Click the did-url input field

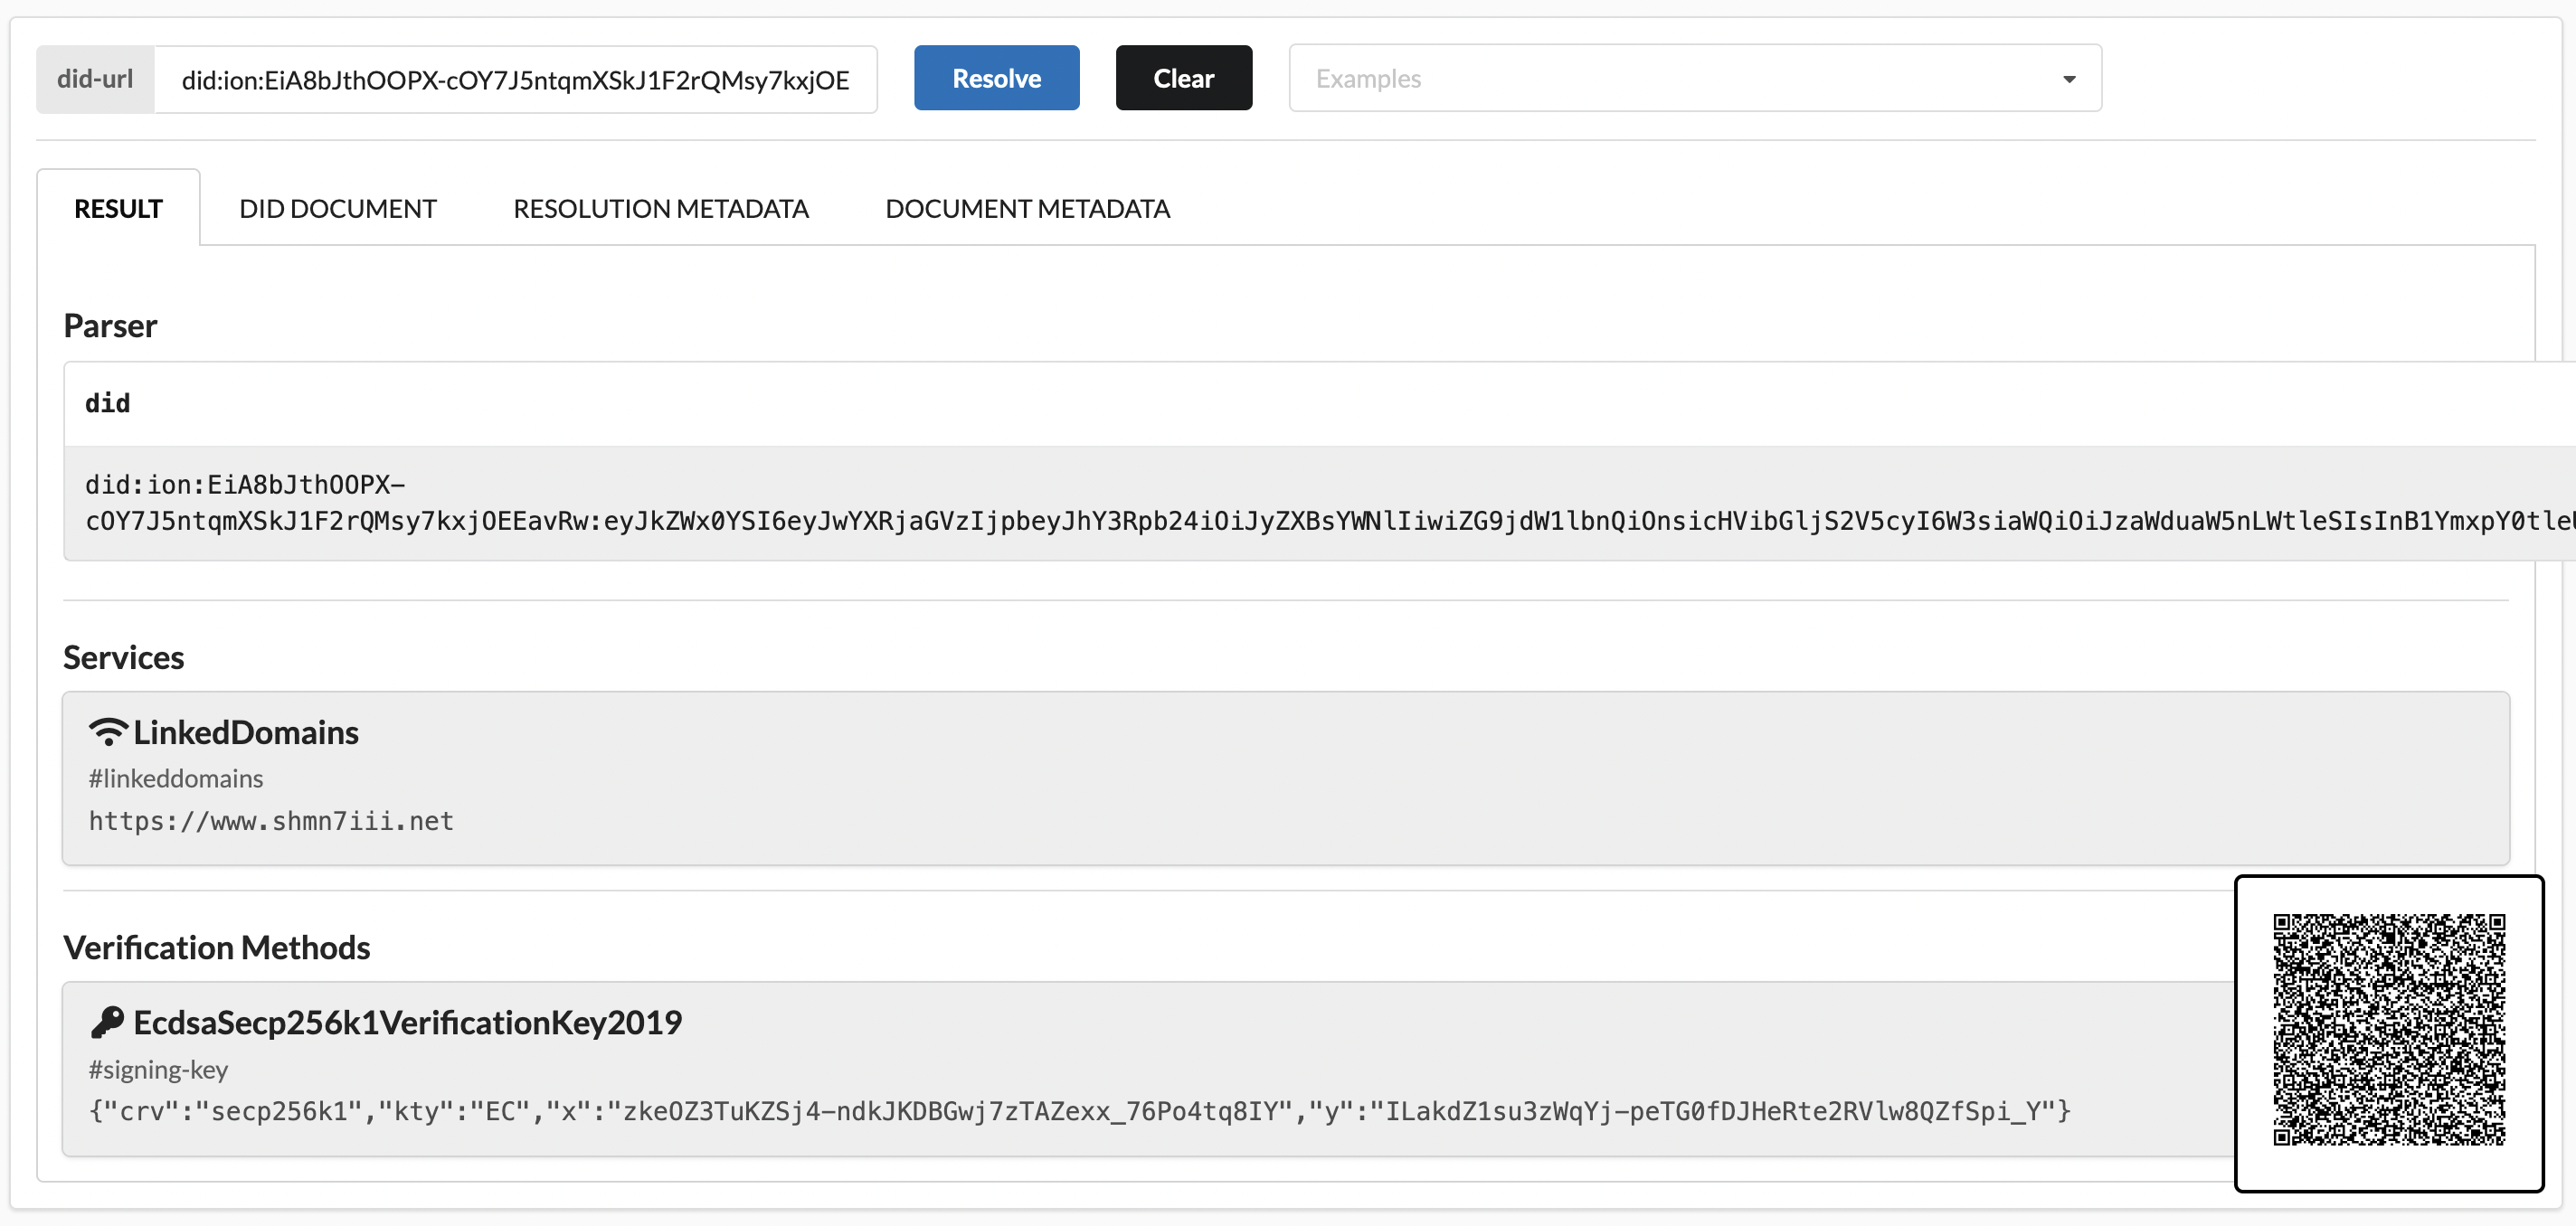(x=515, y=80)
